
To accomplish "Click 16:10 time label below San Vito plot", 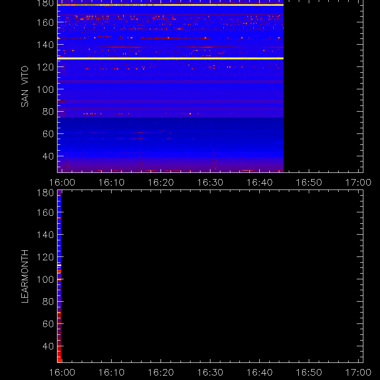I will (112, 182).
